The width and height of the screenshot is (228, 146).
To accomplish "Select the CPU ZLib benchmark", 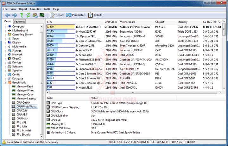I will [x=20, y=111].
